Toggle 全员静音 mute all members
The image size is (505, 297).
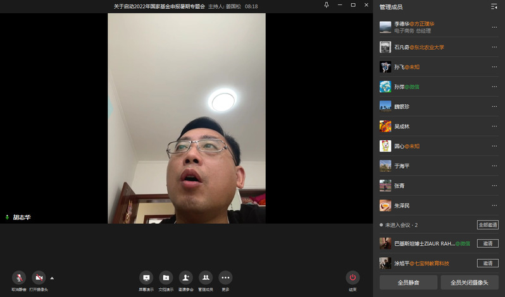click(x=408, y=282)
